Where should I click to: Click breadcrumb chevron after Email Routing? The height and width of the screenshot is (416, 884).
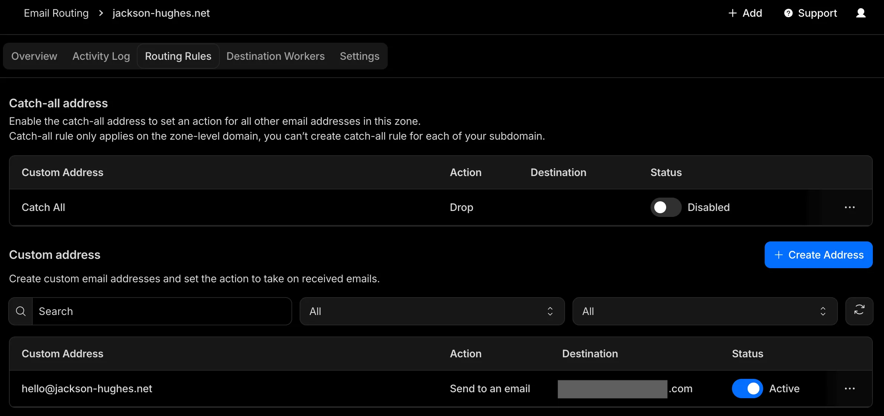pos(101,13)
